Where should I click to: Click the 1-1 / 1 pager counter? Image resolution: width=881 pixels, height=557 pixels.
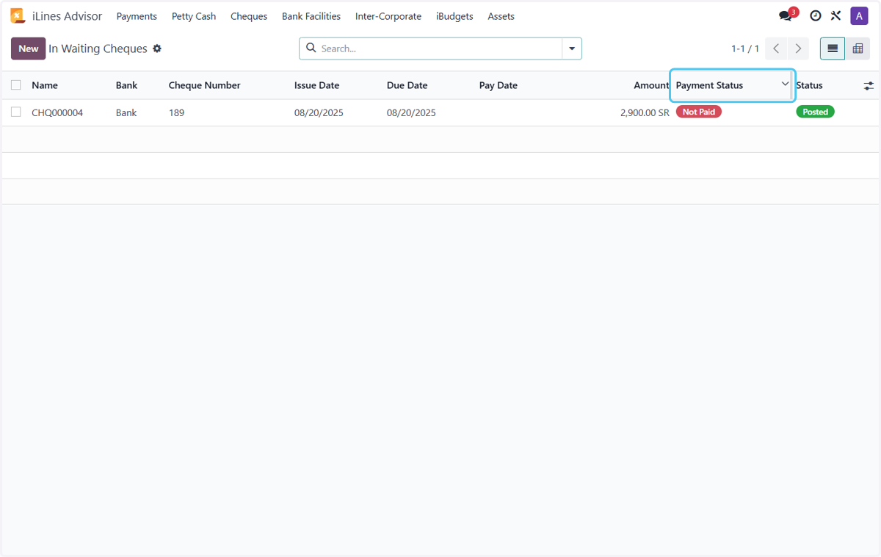coord(745,48)
